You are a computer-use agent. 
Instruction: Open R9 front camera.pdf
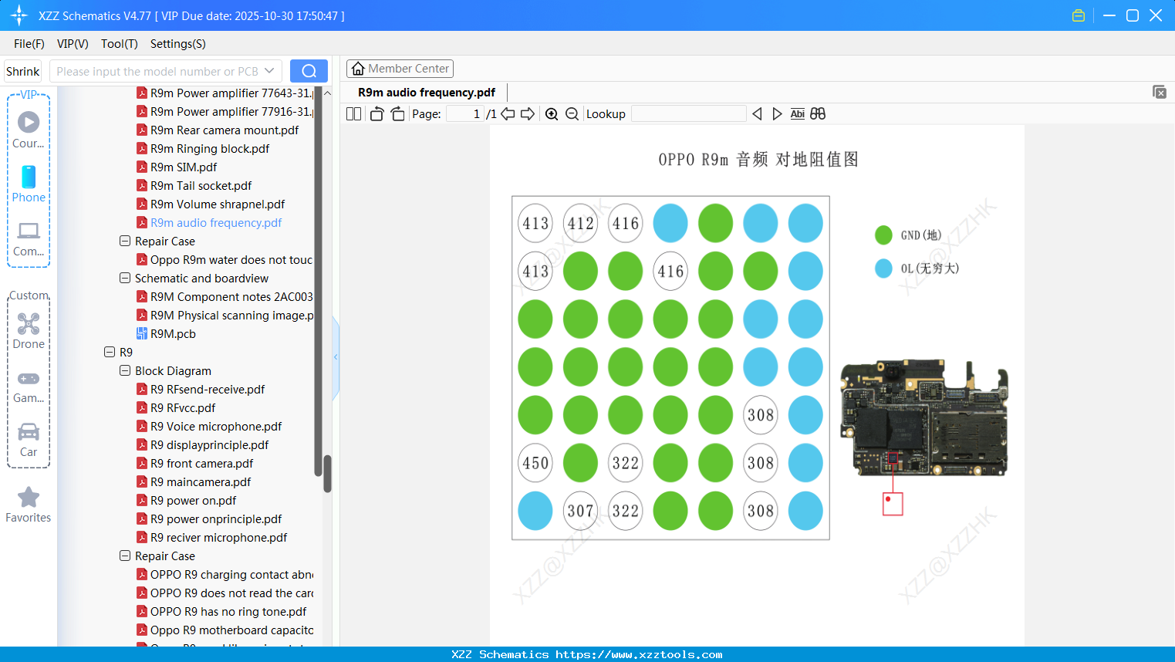point(201,463)
